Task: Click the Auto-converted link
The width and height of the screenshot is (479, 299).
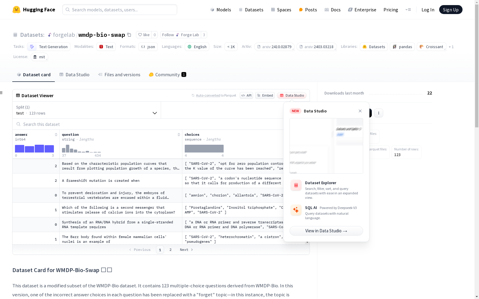Action: pyautogui.click(x=208, y=95)
